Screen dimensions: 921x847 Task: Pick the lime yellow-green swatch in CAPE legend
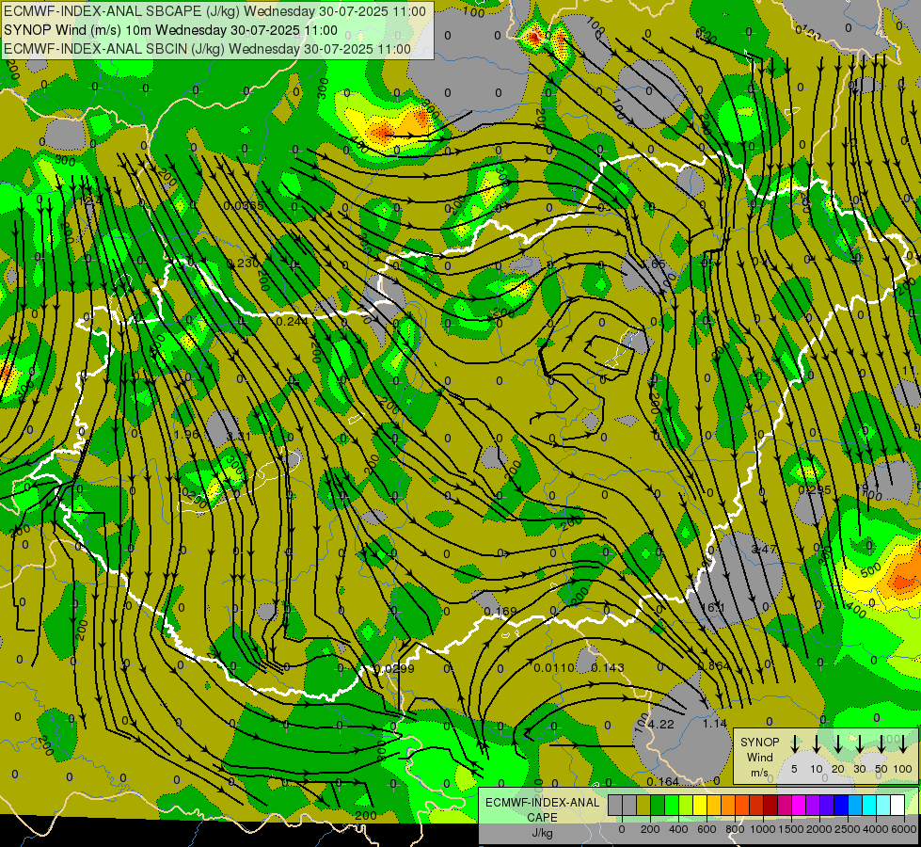coord(686,805)
